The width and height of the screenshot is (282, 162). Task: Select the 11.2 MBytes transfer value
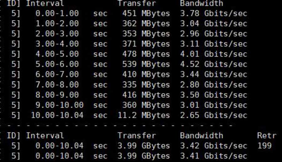144,115
